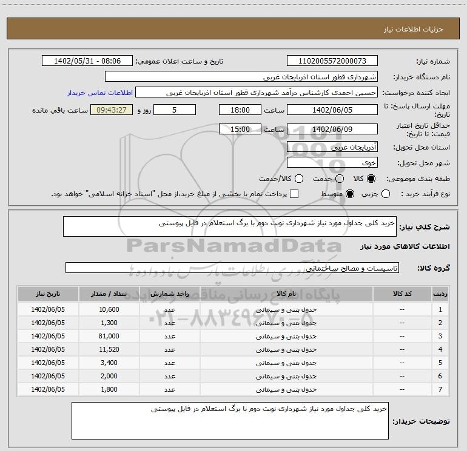The height and width of the screenshot is (451, 467).
Task: Click quantity 2,000 in row 6
Action: (x=109, y=376)
